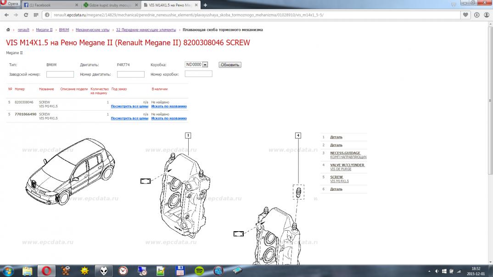493x277 pixels.
Task: Open the Foobar2000 alien icon in taskbar
Action: coord(104,271)
